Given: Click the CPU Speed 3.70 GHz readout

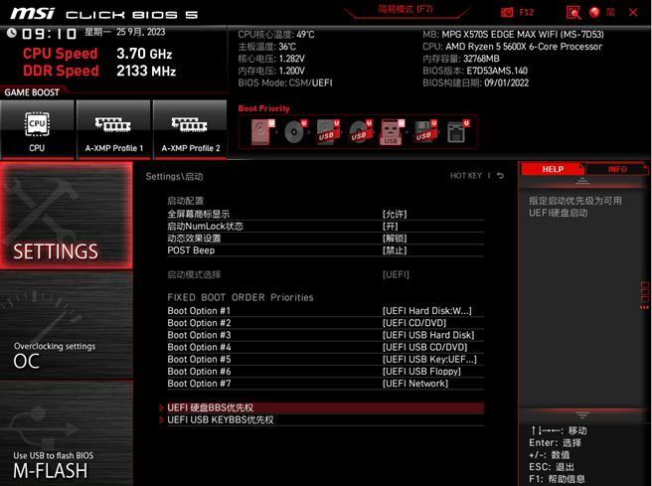Looking at the screenshot, I should (97, 54).
